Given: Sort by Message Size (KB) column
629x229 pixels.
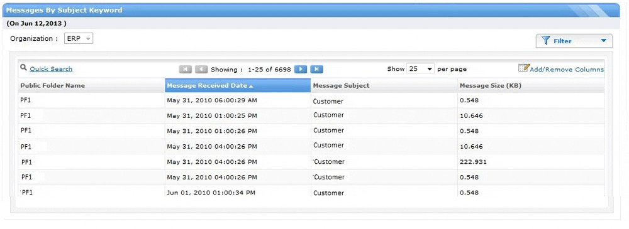Looking at the screenshot, I should coord(531,85).
